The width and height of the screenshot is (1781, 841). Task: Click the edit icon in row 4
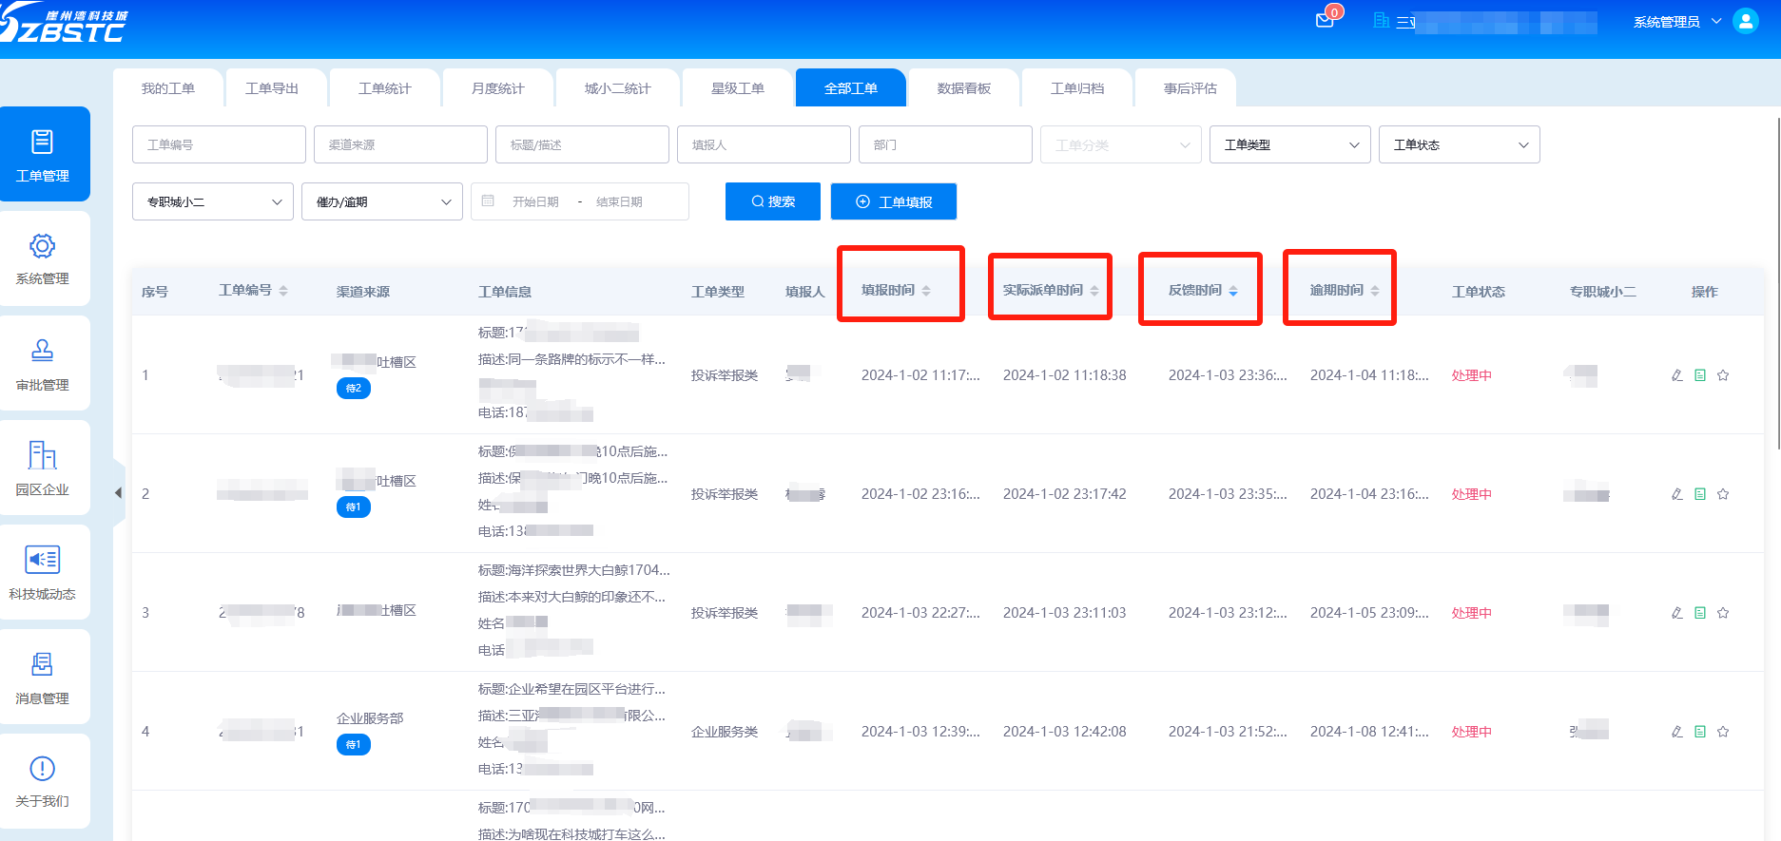point(1677,732)
